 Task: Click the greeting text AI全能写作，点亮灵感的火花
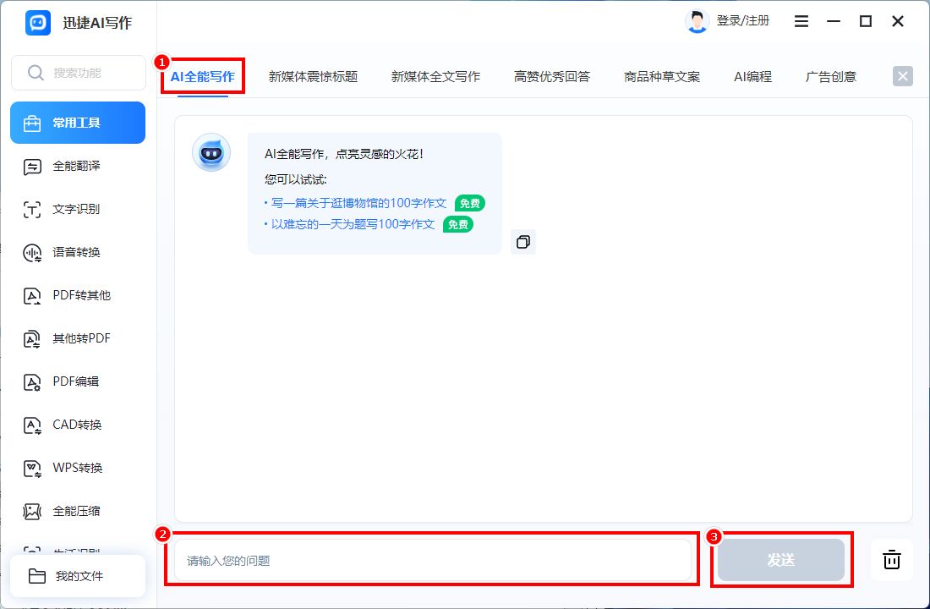click(344, 154)
